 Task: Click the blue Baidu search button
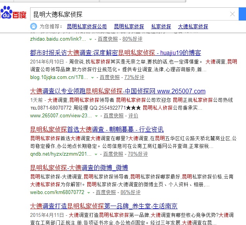242,14
